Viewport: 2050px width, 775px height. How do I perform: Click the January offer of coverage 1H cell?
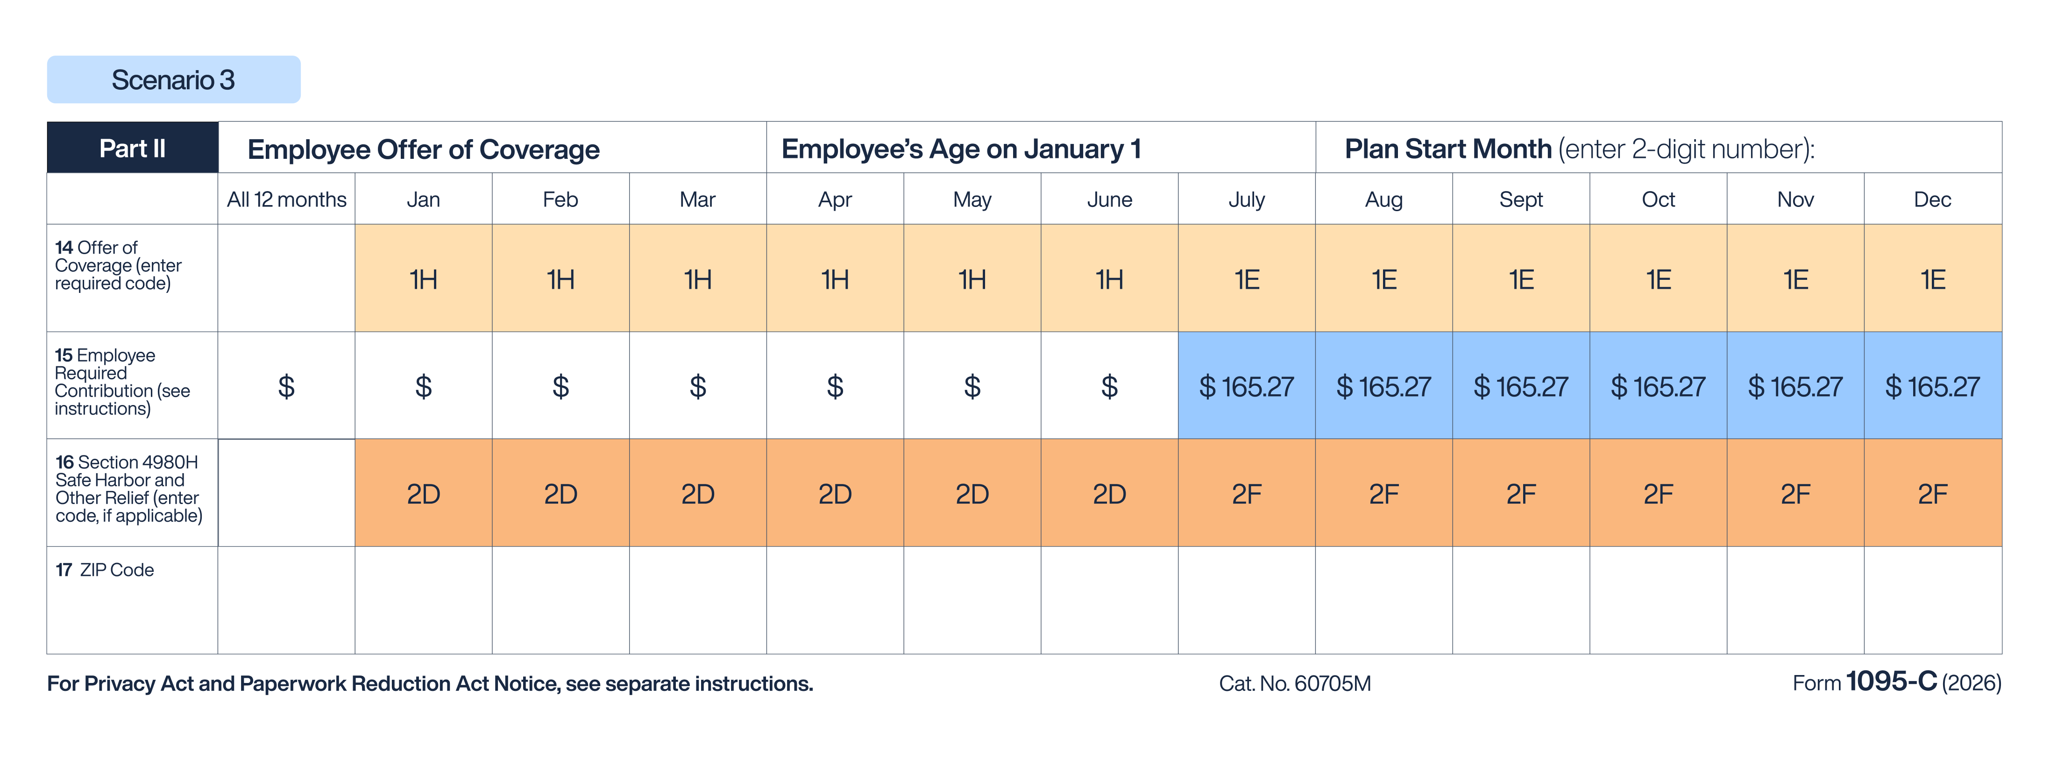(423, 278)
